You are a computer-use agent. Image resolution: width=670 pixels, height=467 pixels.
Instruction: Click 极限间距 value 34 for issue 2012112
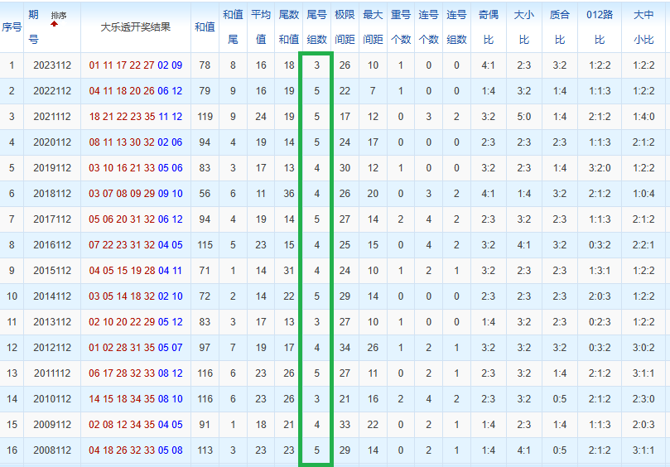[x=345, y=348]
